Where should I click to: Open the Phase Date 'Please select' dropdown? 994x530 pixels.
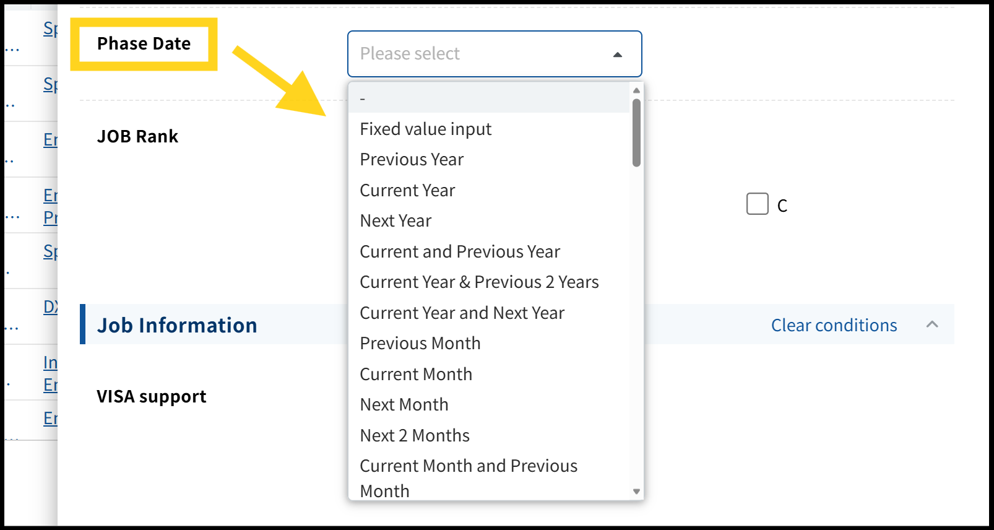tap(483, 54)
